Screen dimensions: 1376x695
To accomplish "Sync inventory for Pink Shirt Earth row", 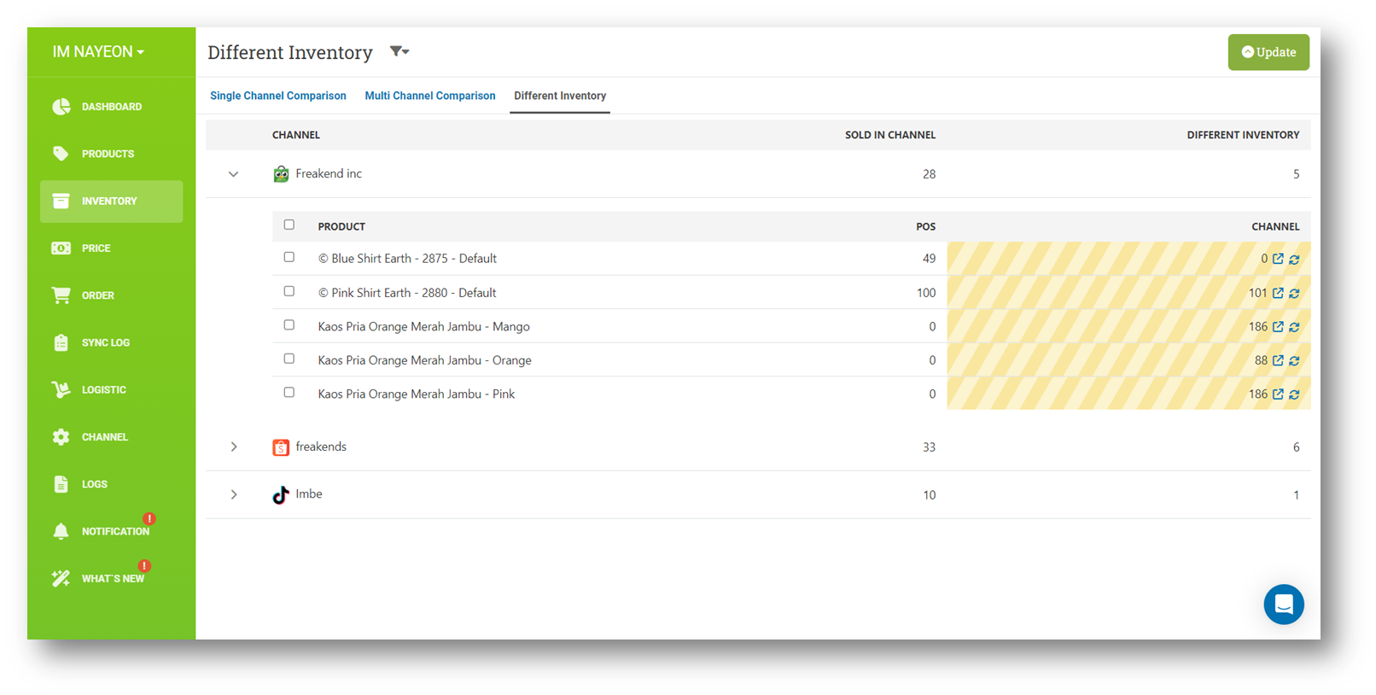I will [x=1294, y=293].
